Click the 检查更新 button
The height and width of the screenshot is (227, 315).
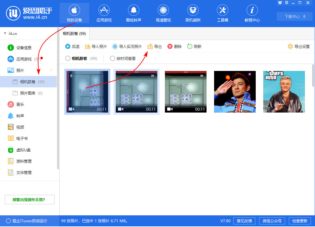coord(299,221)
